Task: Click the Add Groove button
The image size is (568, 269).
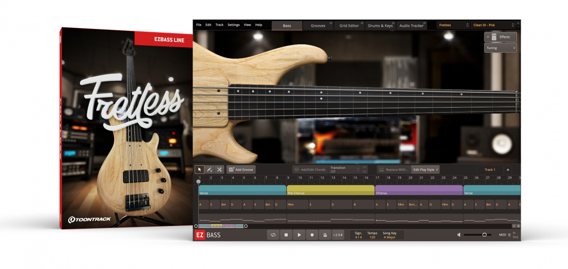Action: (x=241, y=169)
